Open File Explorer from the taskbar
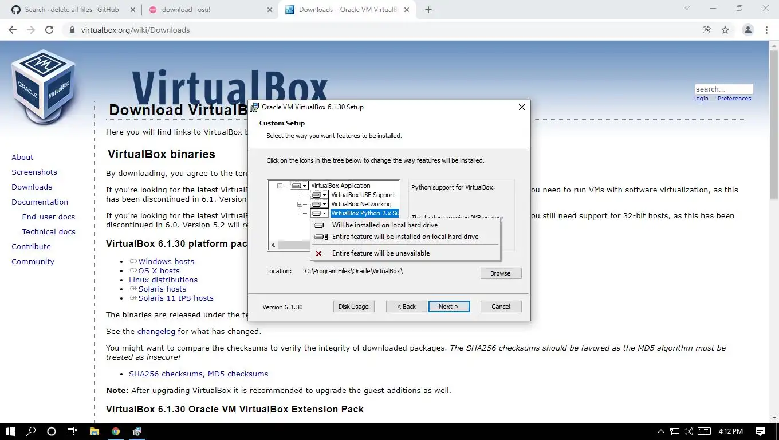The image size is (779, 440). pos(94,431)
